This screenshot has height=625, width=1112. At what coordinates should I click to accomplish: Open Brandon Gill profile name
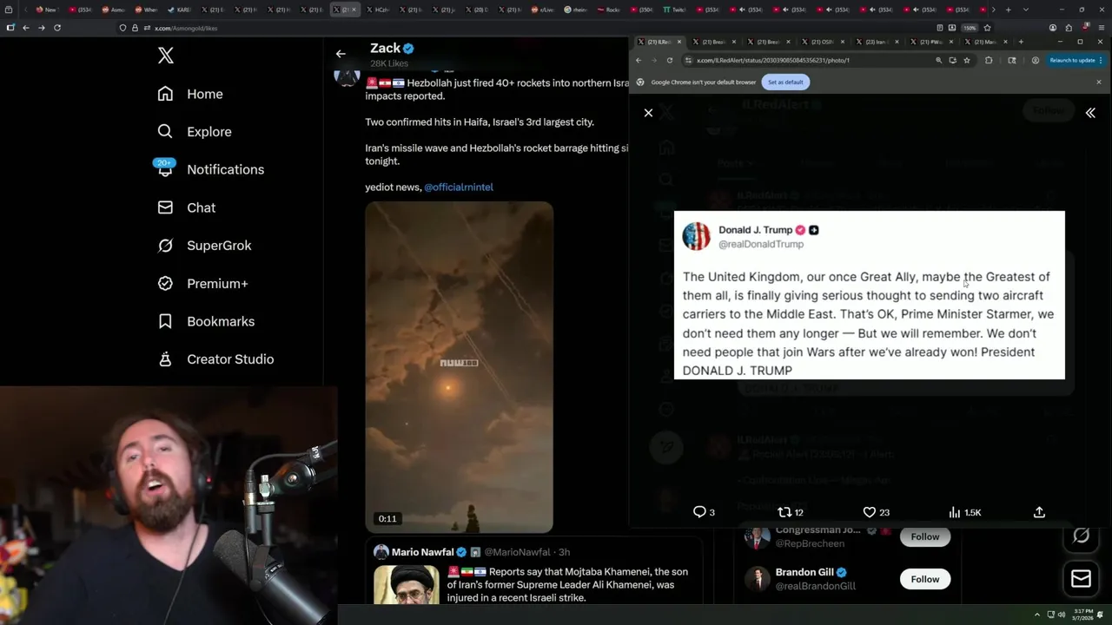[x=804, y=572]
